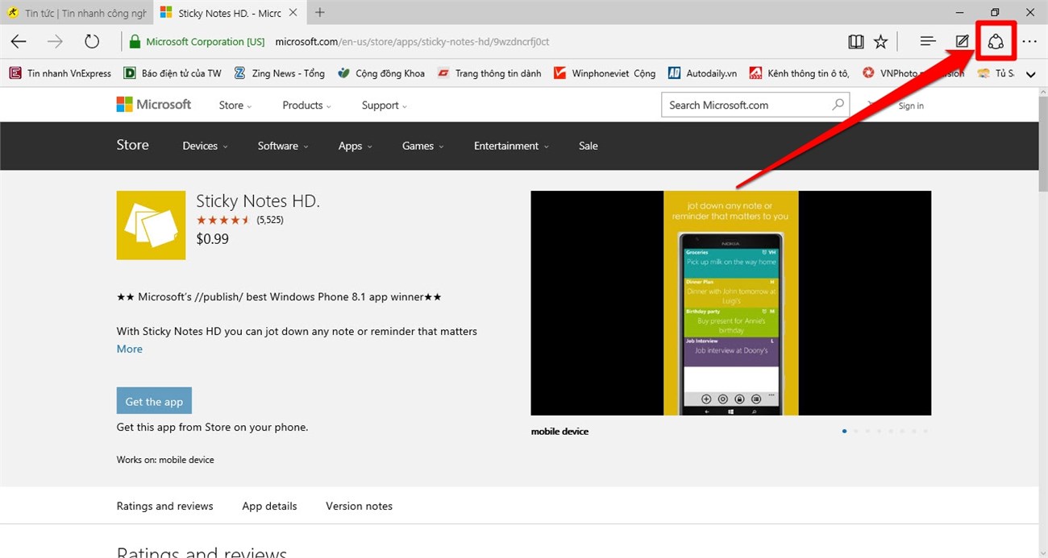Expand more favorites bar chevron
This screenshot has width=1048, height=558.
(1030, 74)
